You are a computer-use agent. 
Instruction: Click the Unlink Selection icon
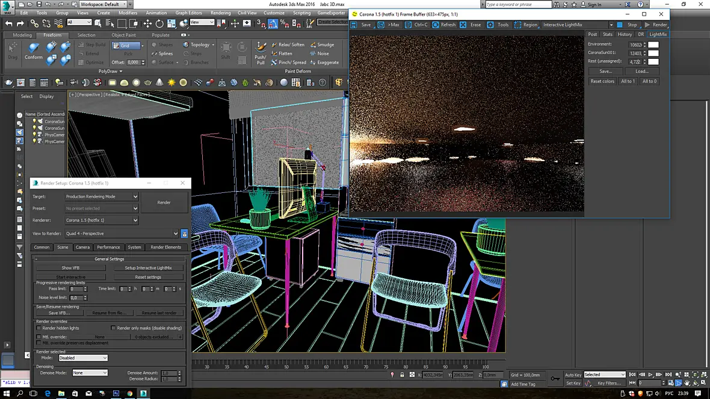click(x=46, y=23)
